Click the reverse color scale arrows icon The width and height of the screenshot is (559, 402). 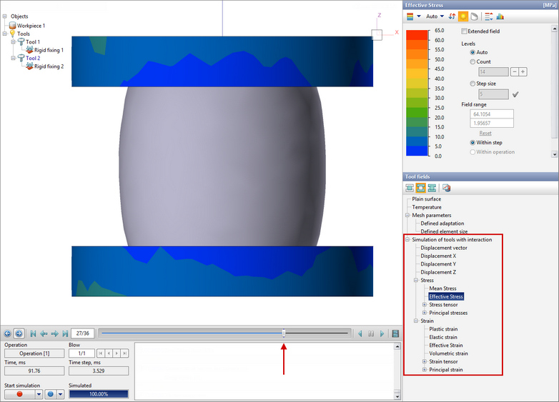click(x=452, y=16)
